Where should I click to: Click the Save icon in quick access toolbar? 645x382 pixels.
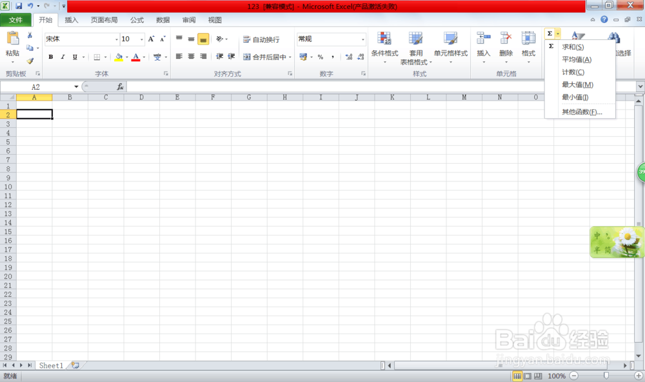19,6
